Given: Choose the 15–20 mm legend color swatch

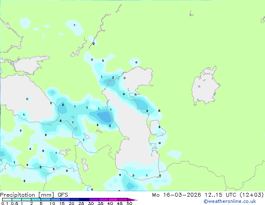Looking at the screenshot, I should 65,200.
